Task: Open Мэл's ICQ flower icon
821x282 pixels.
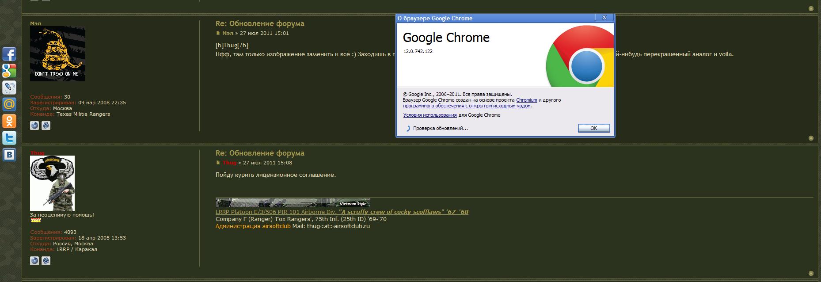Action: (x=46, y=126)
